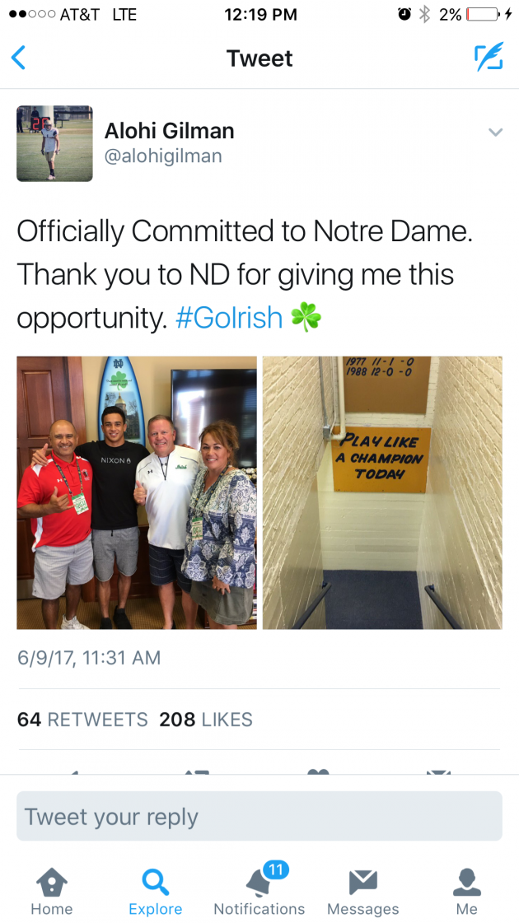The height and width of the screenshot is (923, 519).
Task: Open Alohi Gilman's profile picture
Action: coord(54,143)
